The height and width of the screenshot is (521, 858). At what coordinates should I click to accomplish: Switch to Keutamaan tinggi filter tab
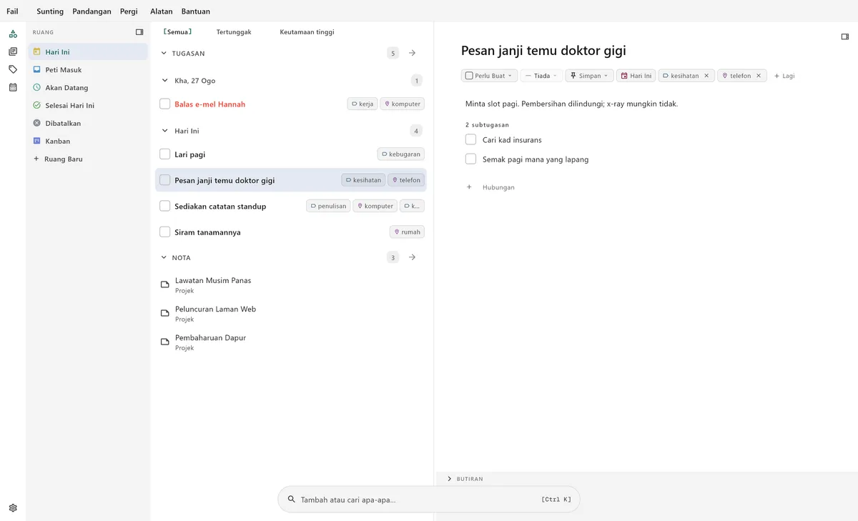307,32
